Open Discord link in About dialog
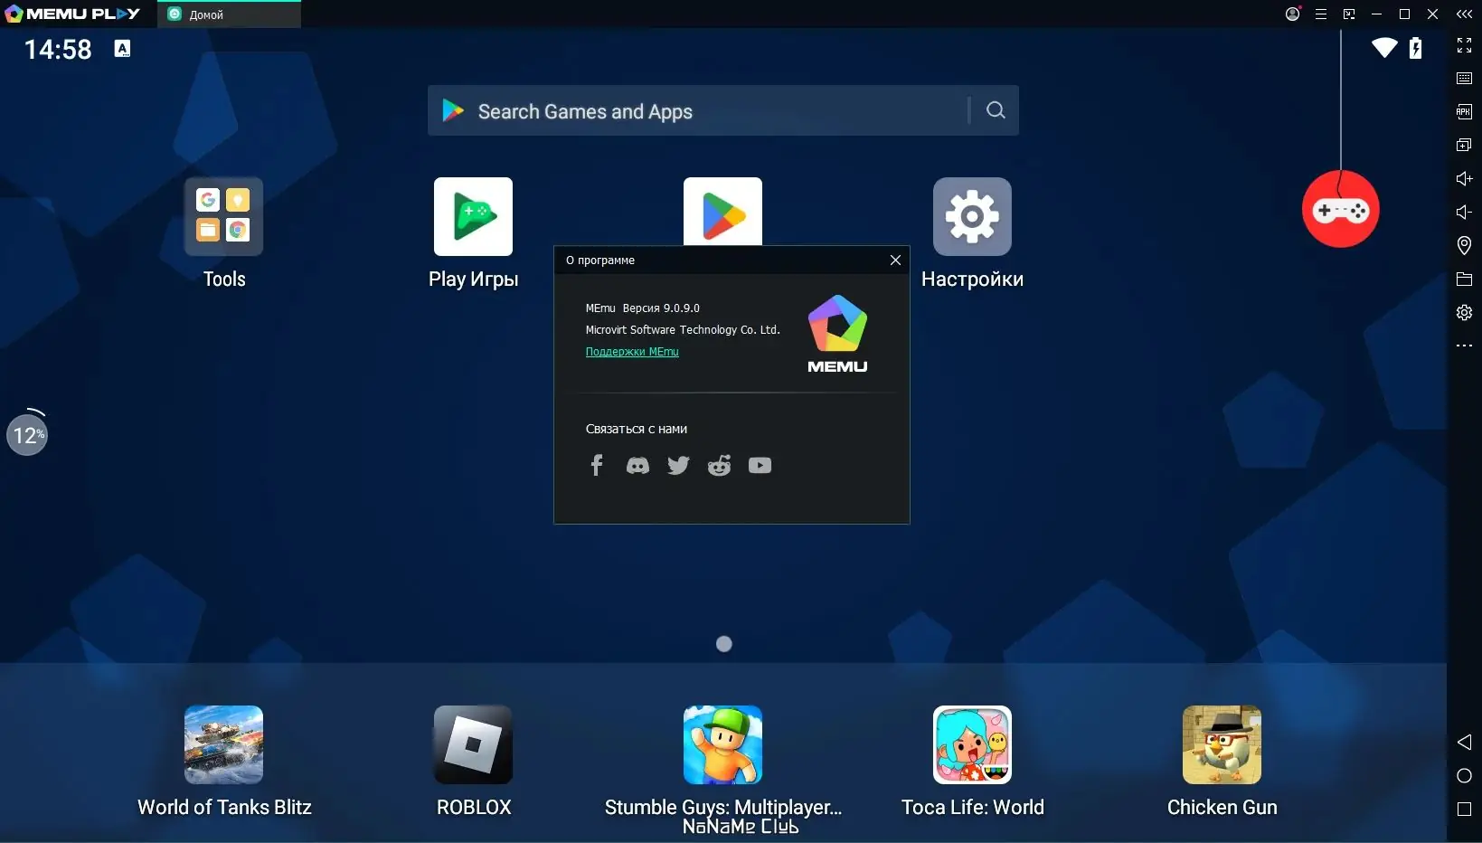The width and height of the screenshot is (1482, 843). pyautogui.click(x=637, y=465)
